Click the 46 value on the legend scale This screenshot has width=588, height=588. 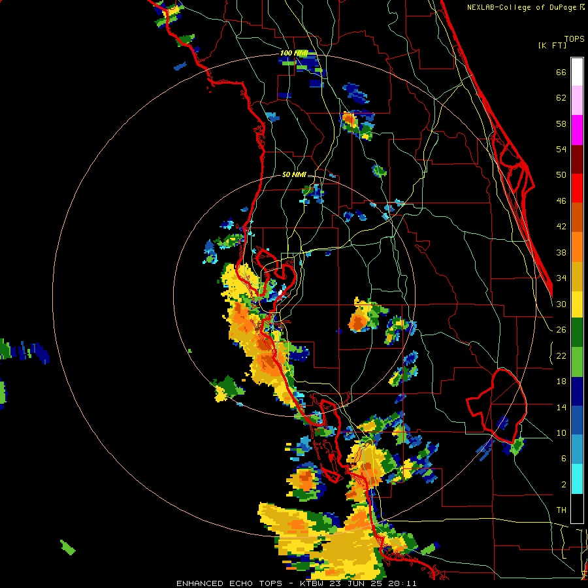point(561,201)
